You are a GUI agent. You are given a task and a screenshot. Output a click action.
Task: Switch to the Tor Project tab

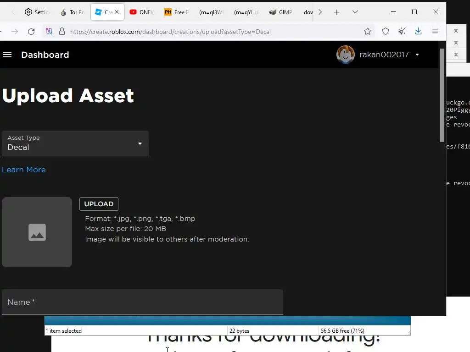point(72,12)
